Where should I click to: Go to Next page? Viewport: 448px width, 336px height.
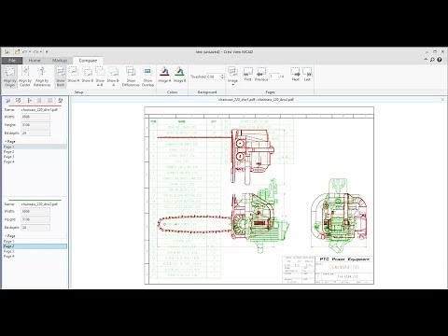(296, 75)
